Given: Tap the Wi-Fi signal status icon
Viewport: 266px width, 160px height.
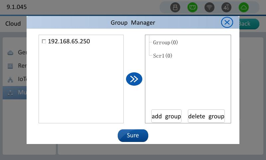Looking at the screenshot, I should click(x=209, y=7).
